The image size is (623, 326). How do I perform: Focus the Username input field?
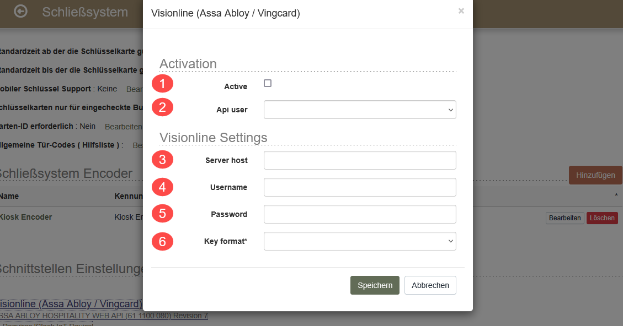pos(360,187)
